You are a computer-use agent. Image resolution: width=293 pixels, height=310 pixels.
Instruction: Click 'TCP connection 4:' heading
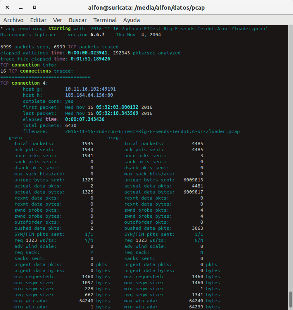click(x=24, y=83)
